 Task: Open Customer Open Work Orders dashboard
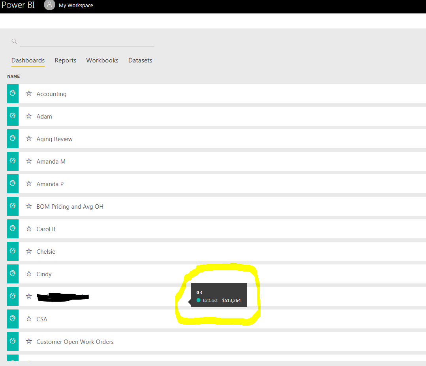(75, 342)
